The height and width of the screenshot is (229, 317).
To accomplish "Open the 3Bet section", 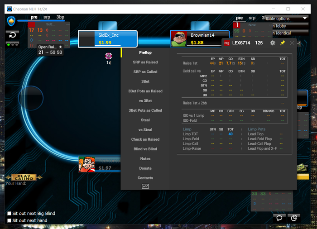I will click(x=145, y=81).
